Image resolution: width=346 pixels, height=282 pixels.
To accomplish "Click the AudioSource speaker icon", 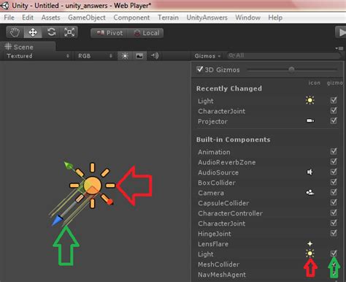I will [310, 172].
